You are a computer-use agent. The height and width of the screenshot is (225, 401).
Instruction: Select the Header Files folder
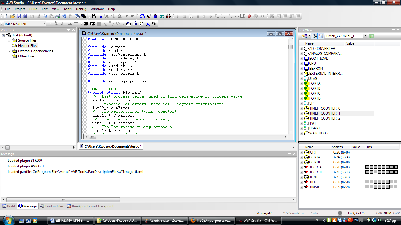pyautogui.click(x=28, y=46)
